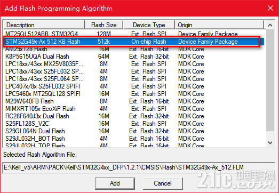The height and width of the screenshot is (193, 279).
Task: Select MIMXRT105x EcoXiP Flash row
Action: tap(133, 109)
